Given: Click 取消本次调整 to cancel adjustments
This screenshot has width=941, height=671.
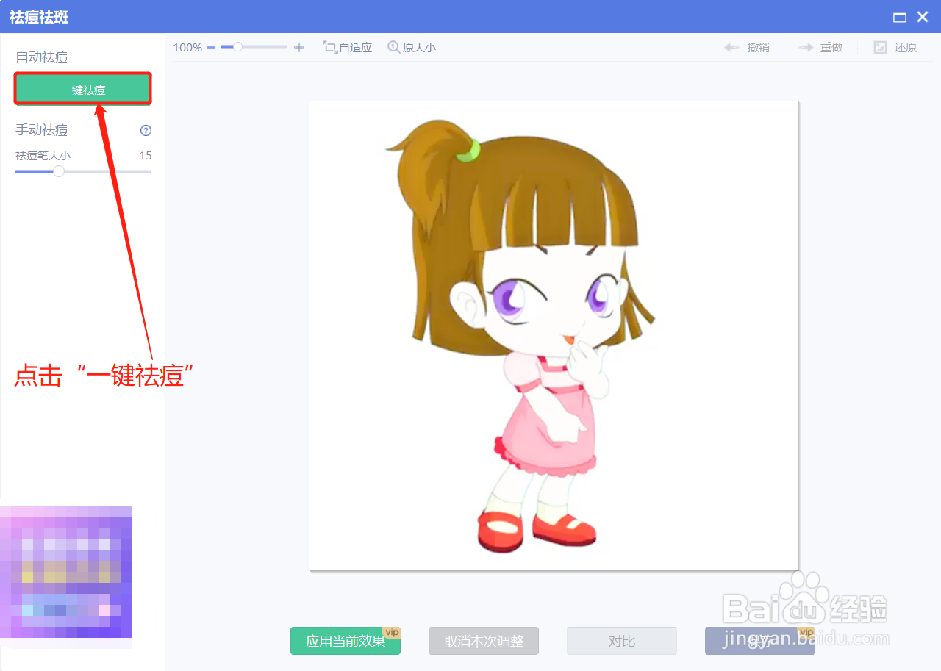Looking at the screenshot, I should coord(484,641).
